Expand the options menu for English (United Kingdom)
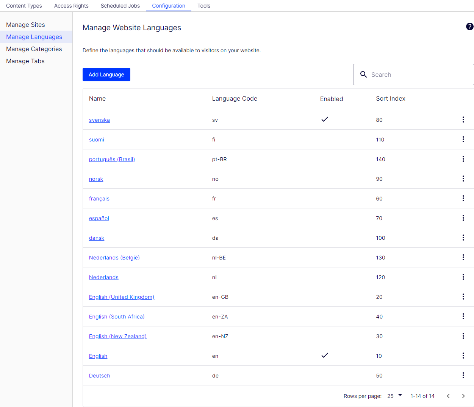Image resolution: width=474 pixels, height=407 pixels. 463,297
